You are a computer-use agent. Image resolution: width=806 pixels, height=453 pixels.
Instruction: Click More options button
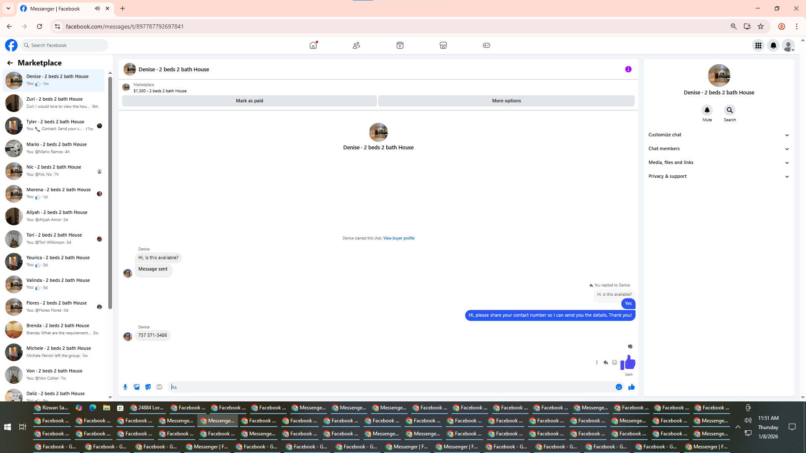[x=506, y=101]
